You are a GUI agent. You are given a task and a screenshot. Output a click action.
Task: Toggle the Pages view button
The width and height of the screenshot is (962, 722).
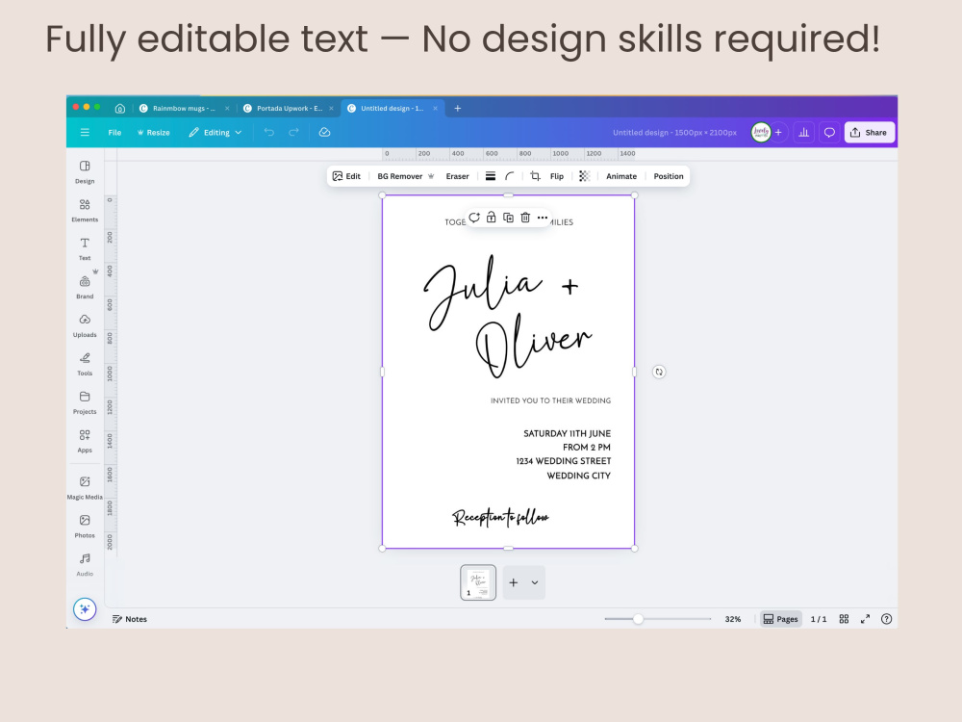780,619
